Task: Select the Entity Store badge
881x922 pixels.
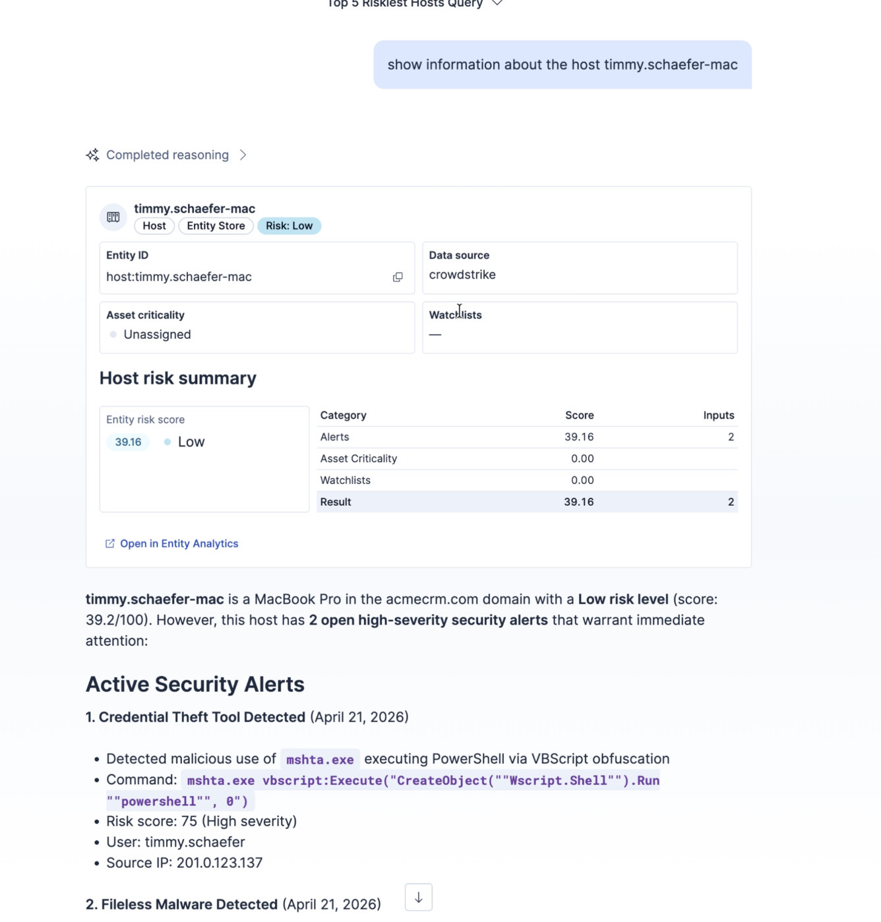Action: (216, 226)
